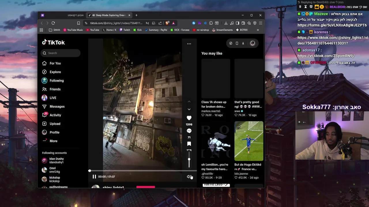Click the tiktok.com address bar URL
The width and height of the screenshot is (369, 207).
(x=116, y=23)
